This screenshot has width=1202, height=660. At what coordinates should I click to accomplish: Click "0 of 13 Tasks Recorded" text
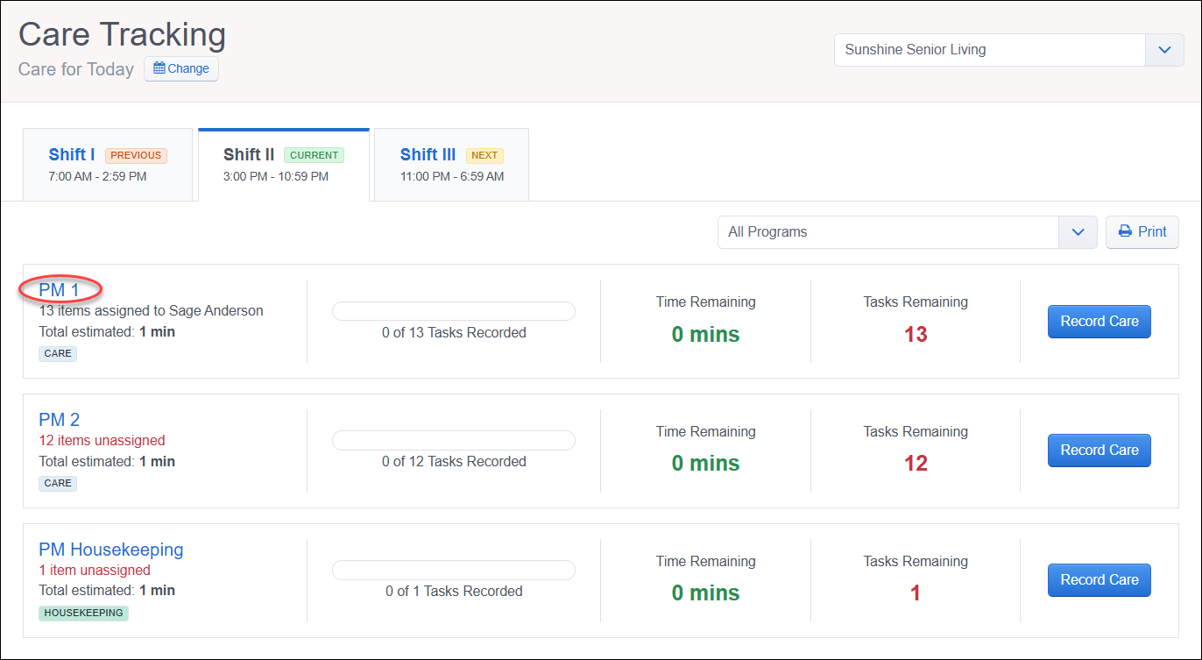[x=454, y=333]
